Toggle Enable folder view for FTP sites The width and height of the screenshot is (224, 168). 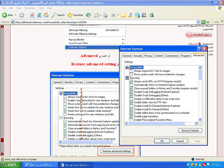[131, 102]
